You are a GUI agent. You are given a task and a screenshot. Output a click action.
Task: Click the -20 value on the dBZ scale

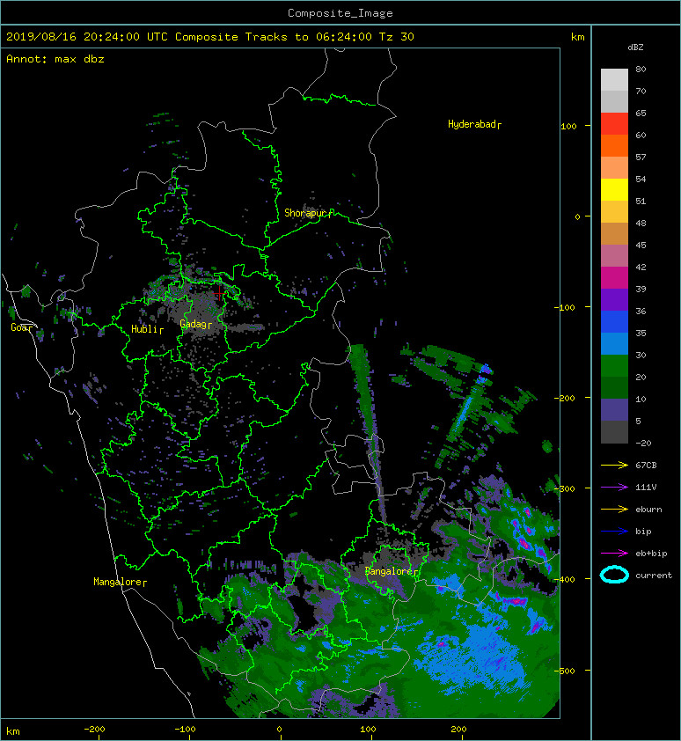click(x=643, y=443)
